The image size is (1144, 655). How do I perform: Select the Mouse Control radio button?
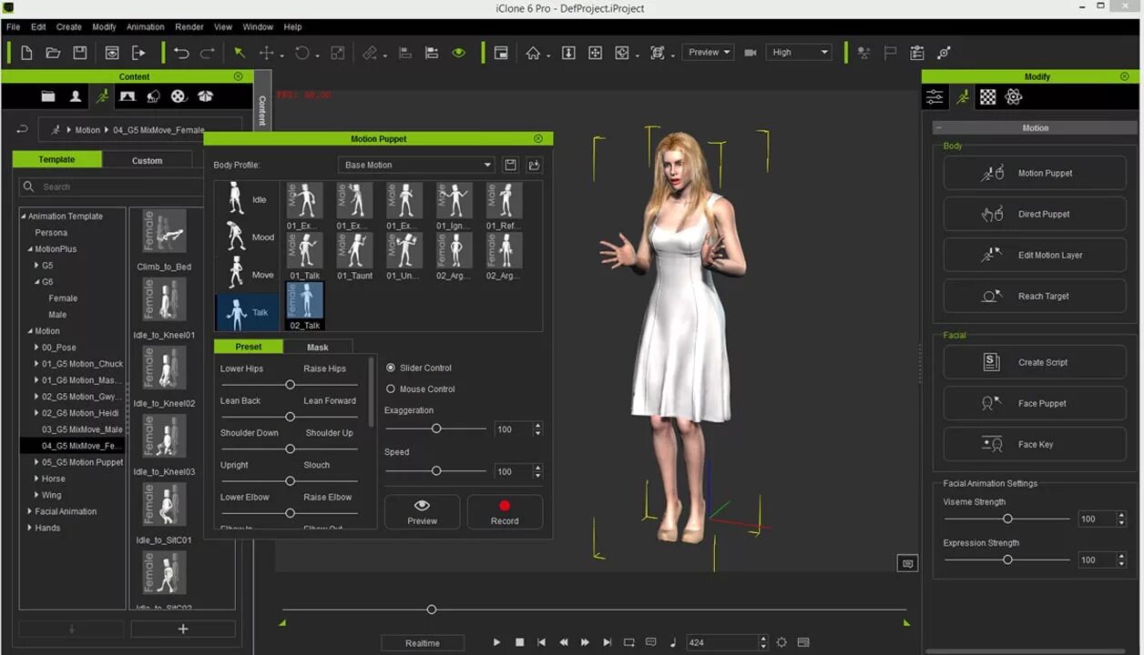click(x=391, y=389)
